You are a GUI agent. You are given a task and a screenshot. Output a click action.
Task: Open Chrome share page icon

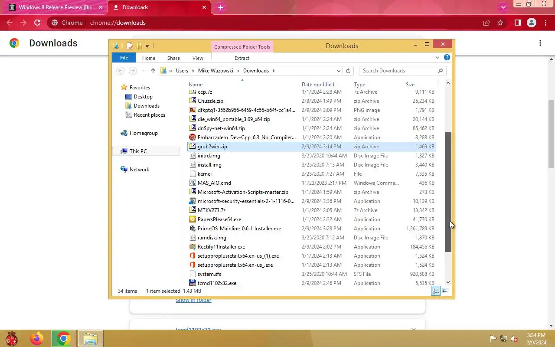click(486, 23)
